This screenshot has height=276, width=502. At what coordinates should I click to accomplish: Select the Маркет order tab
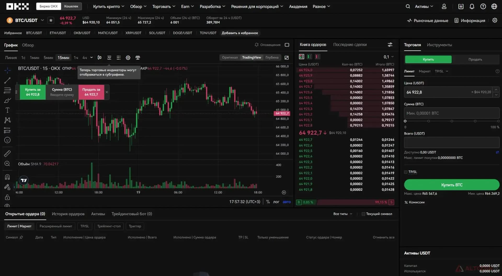point(424,71)
